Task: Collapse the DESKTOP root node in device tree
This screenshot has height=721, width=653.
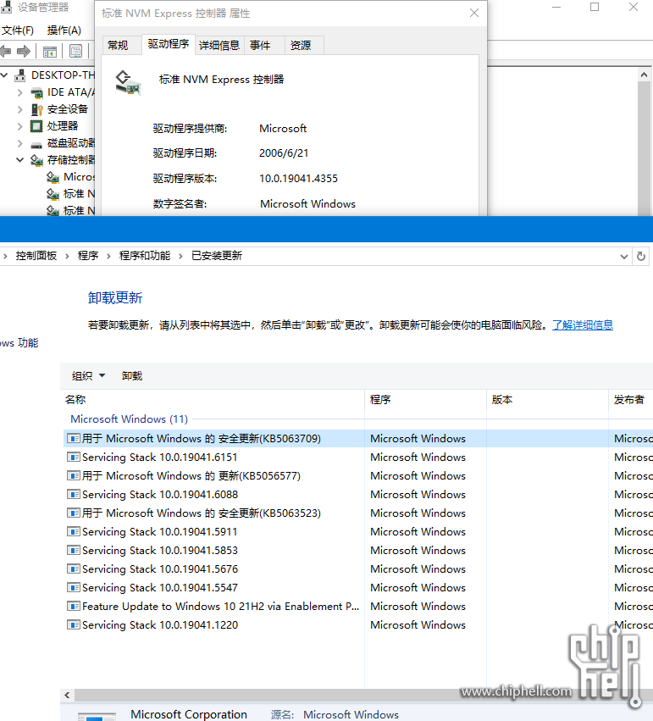Action: (x=4, y=75)
